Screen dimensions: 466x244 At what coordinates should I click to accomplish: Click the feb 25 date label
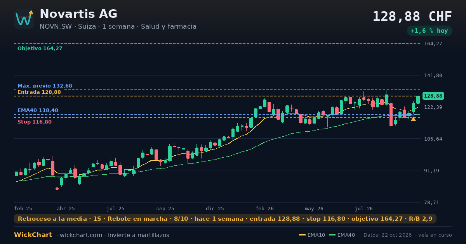[23, 209]
